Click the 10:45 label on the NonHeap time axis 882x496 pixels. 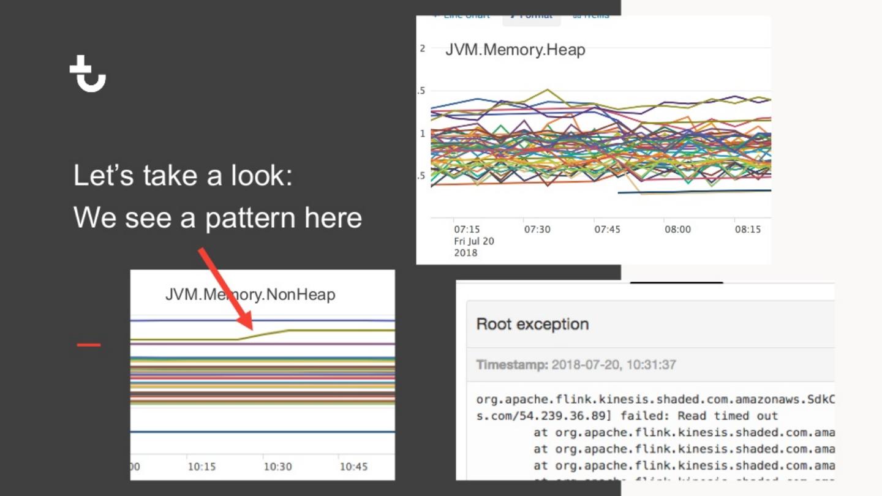[353, 467]
